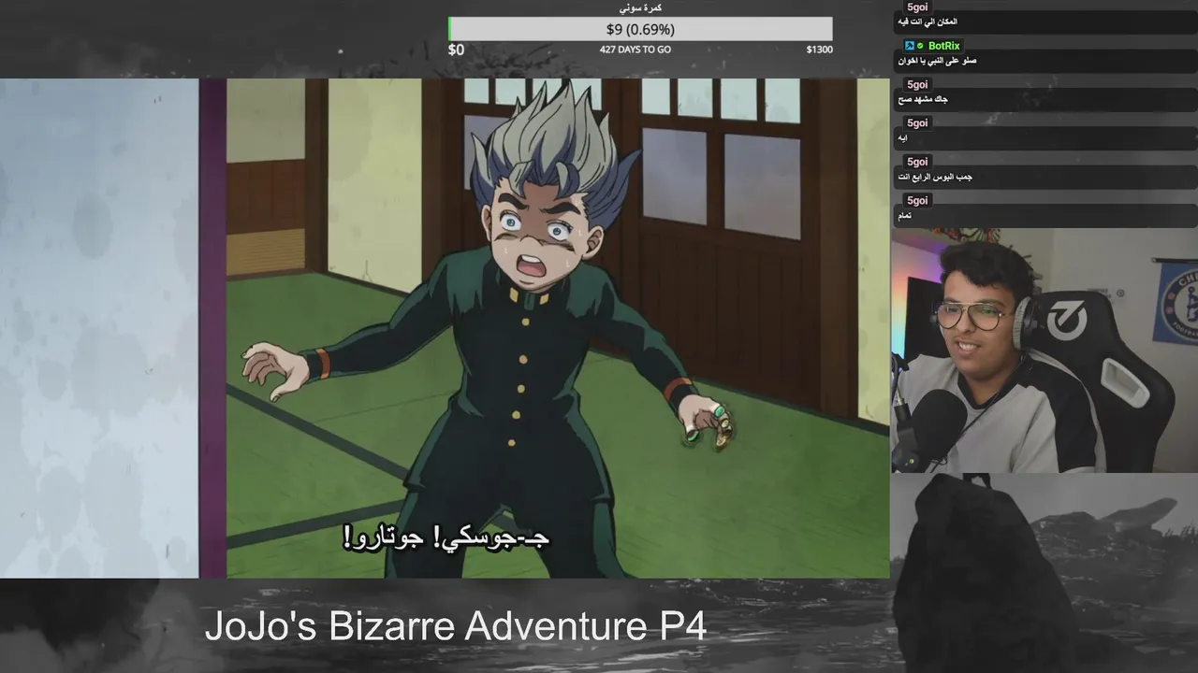Click the chat message "ايه"

pos(902,138)
